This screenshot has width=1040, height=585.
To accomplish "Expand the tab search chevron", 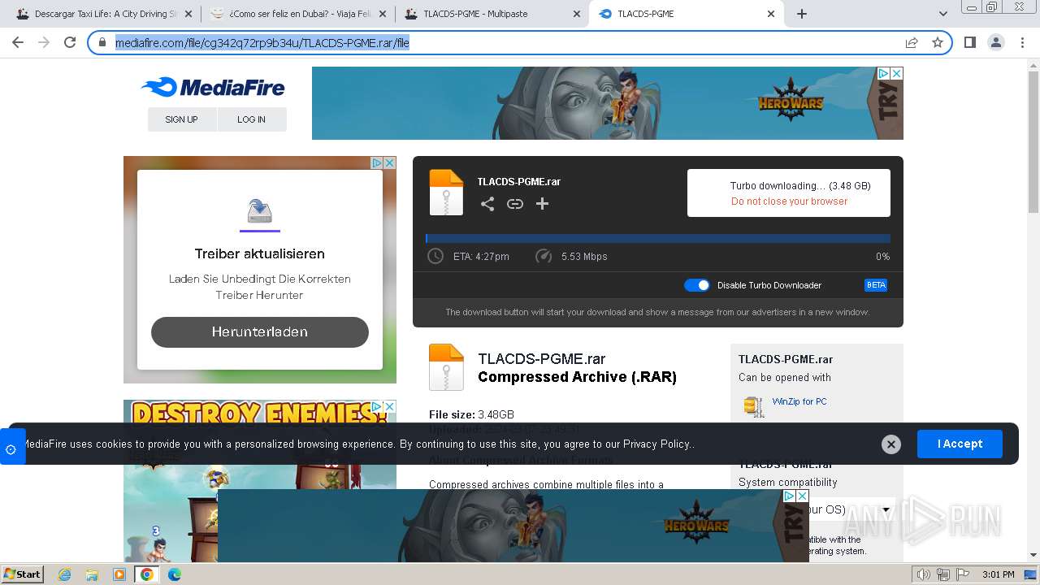I will tap(942, 14).
